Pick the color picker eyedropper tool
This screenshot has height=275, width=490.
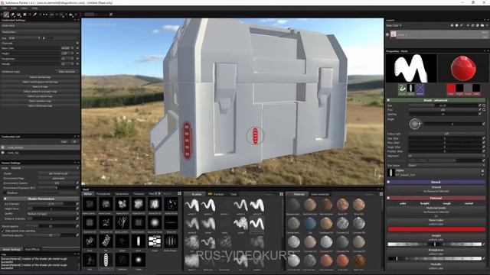click(x=35, y=15)
